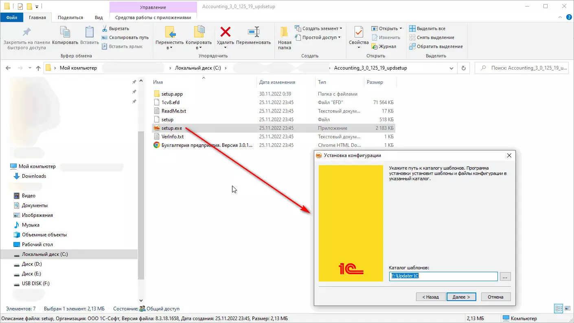The width and height of the screenshot is (574, 323).
Task: Click Назад in the setup dialog
Action: pos(431,297)
